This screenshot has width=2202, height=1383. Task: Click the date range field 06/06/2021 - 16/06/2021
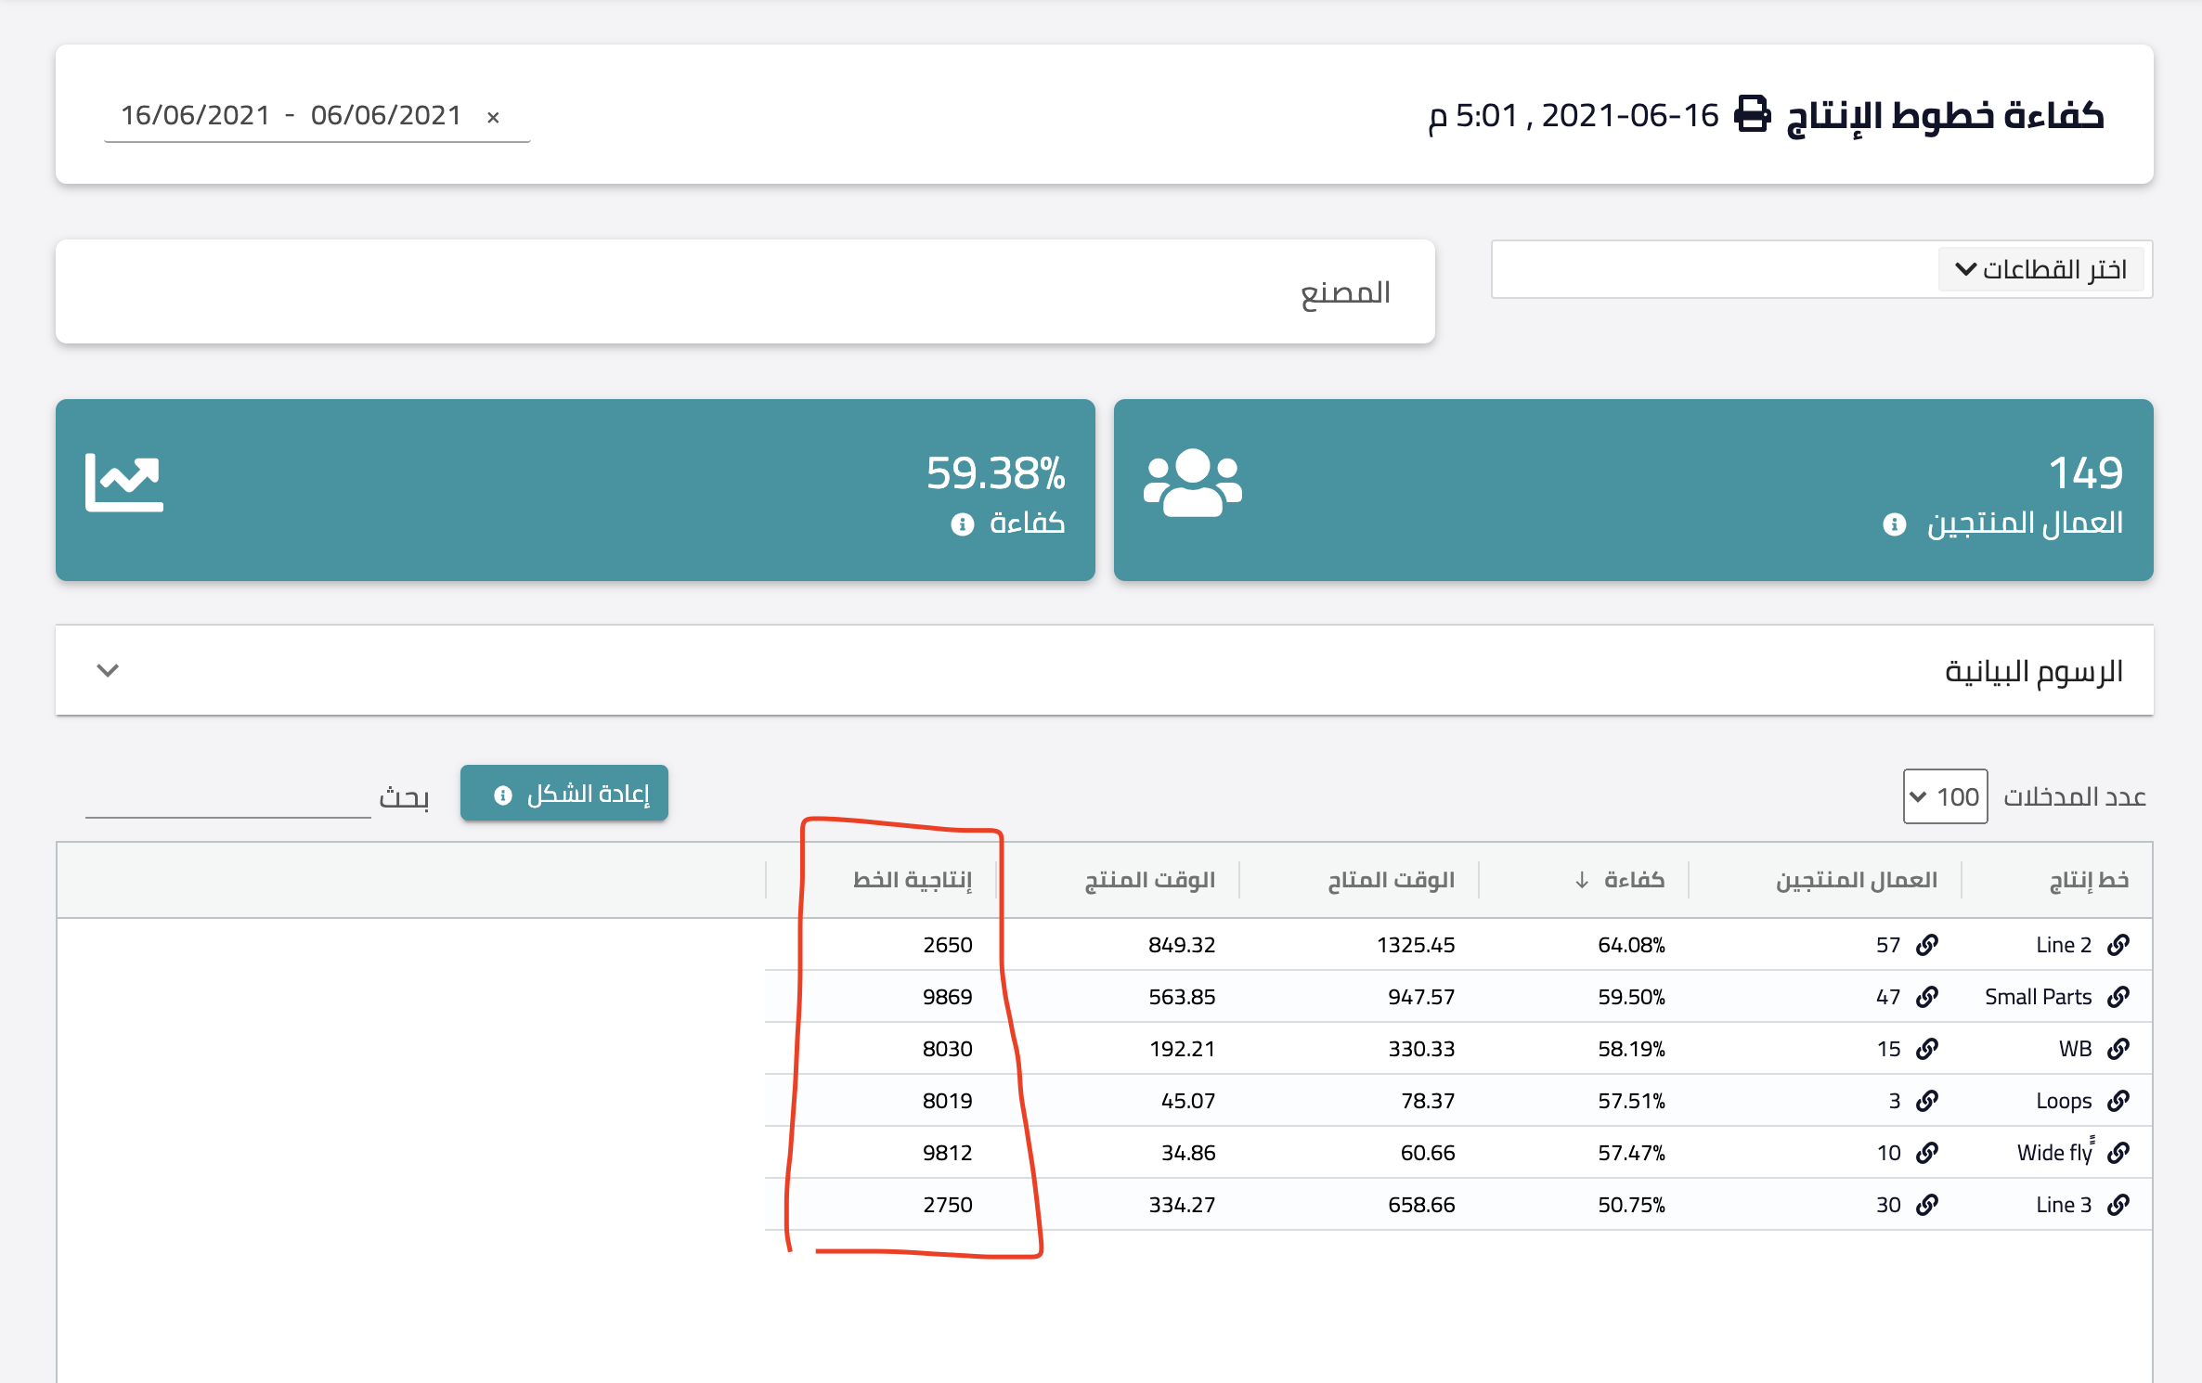click(291, 115)
